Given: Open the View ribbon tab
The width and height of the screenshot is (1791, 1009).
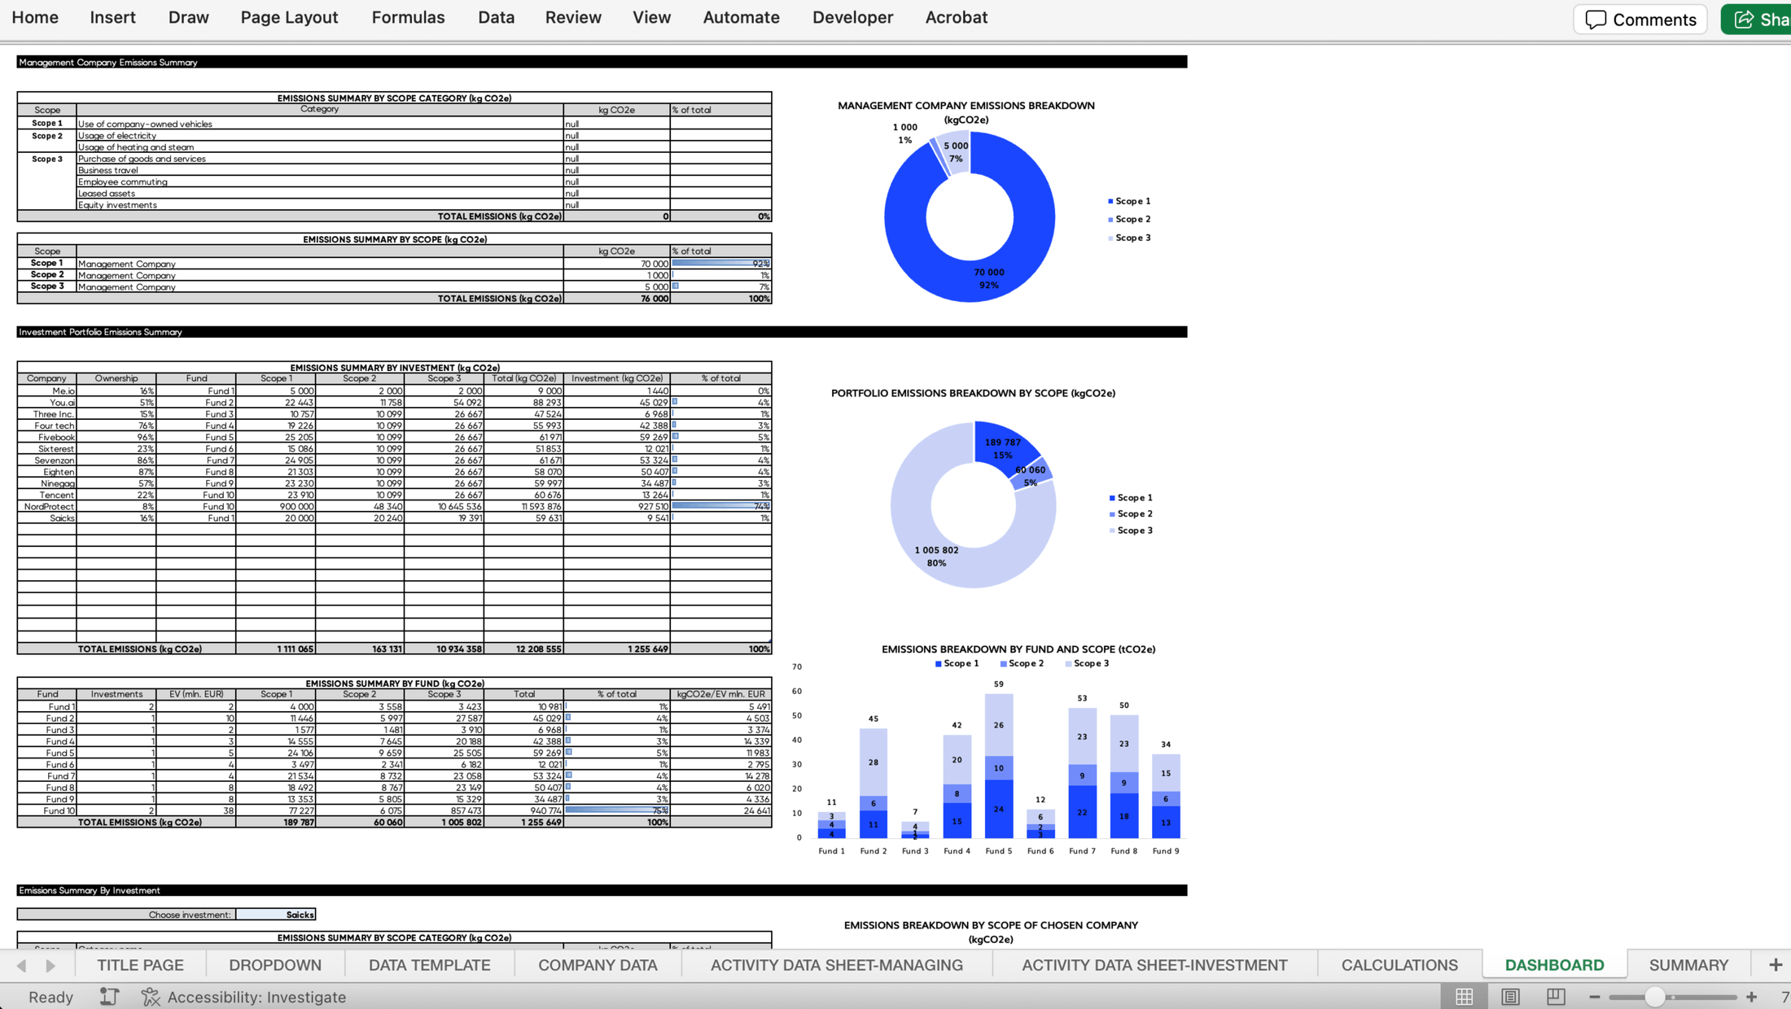Looking at the screenshot, I should coord(651,17).
